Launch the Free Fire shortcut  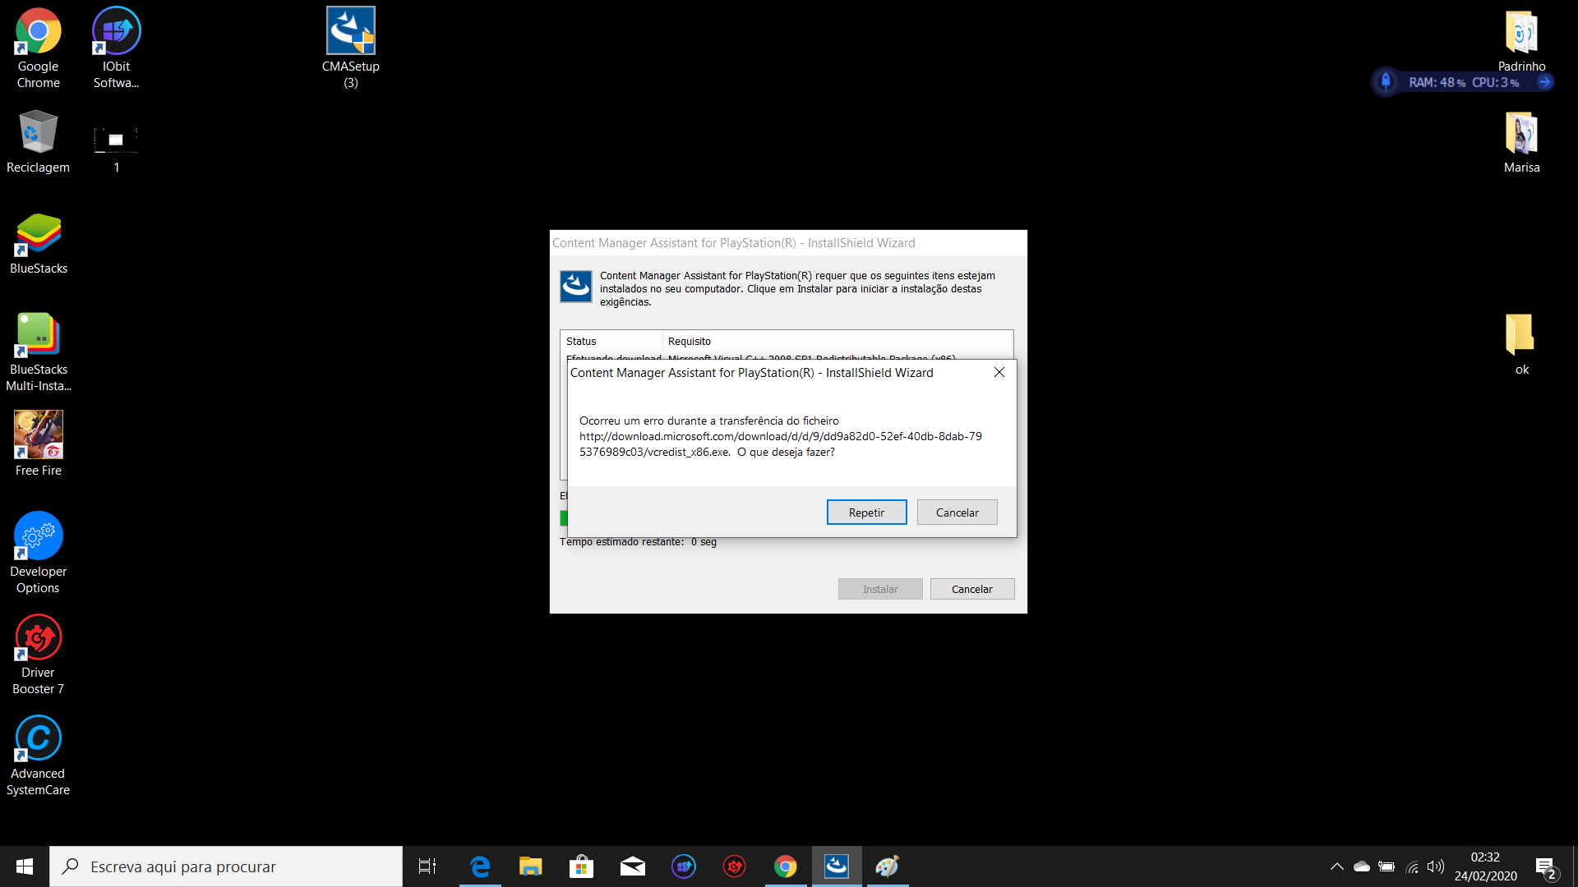pyautogui.click(x=38, y=443)
